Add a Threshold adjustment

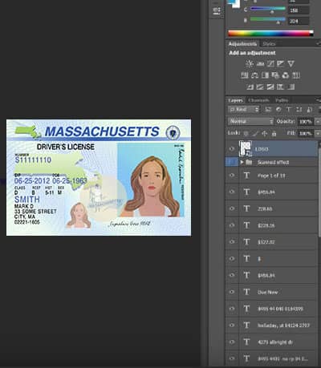[x=270, y=87]
